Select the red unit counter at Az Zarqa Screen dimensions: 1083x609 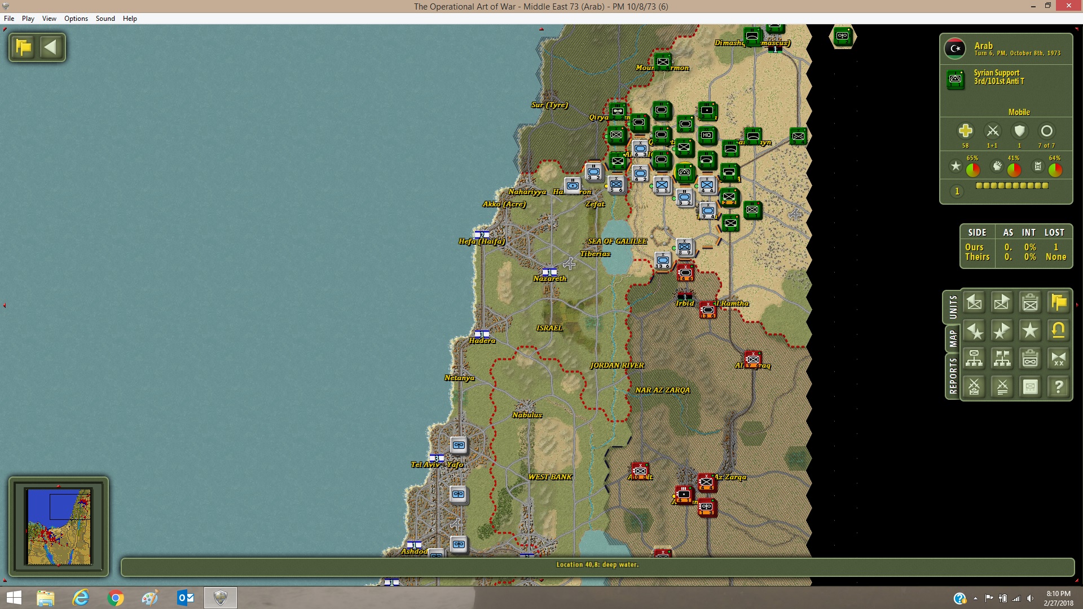[x=706, y=483]
